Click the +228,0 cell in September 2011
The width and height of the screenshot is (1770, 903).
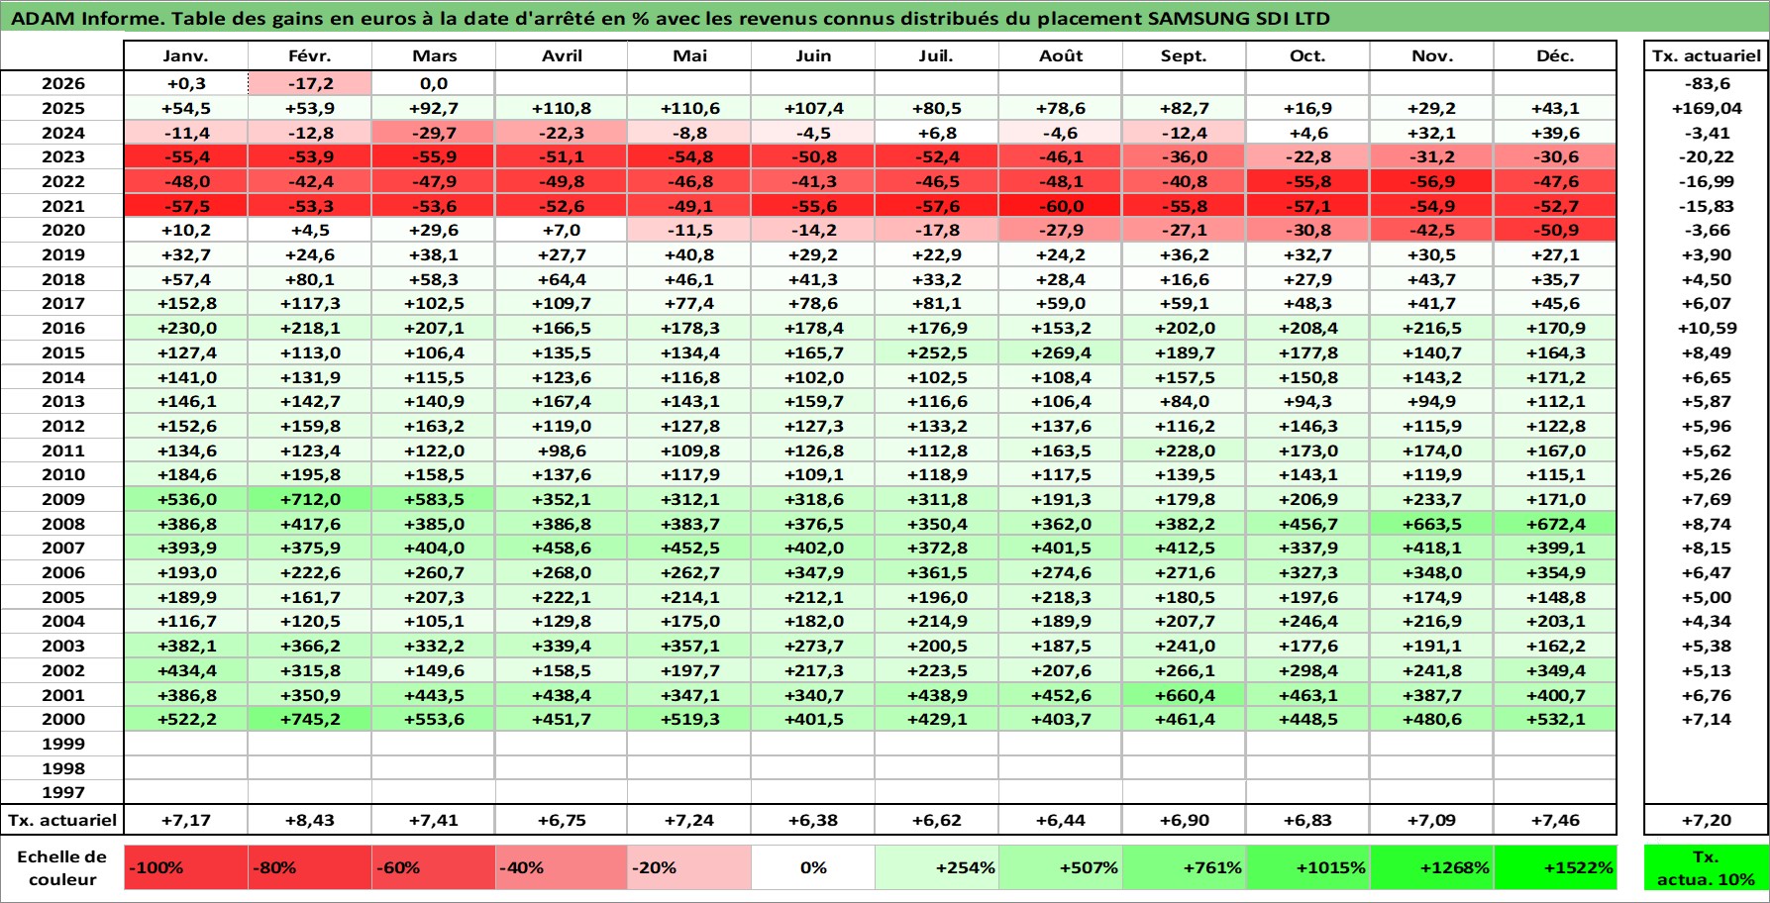(x=1184, y=451)
